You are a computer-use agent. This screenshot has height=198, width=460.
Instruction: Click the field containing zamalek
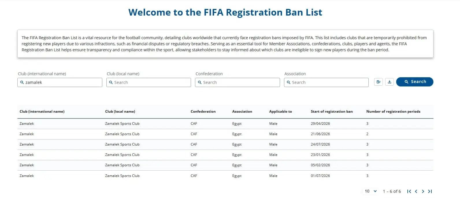click(x=60, y=82)
